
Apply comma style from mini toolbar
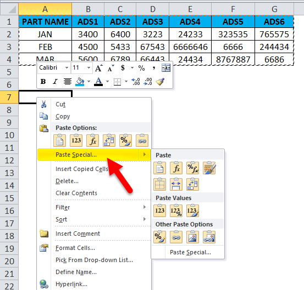coord(154,68)
